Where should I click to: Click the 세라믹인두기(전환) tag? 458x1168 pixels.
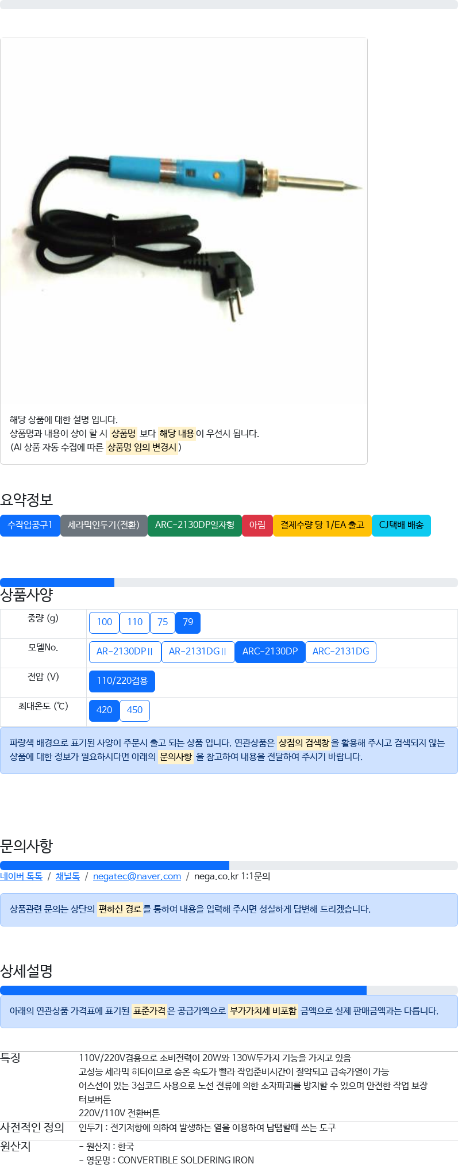[x=104, y=525]
